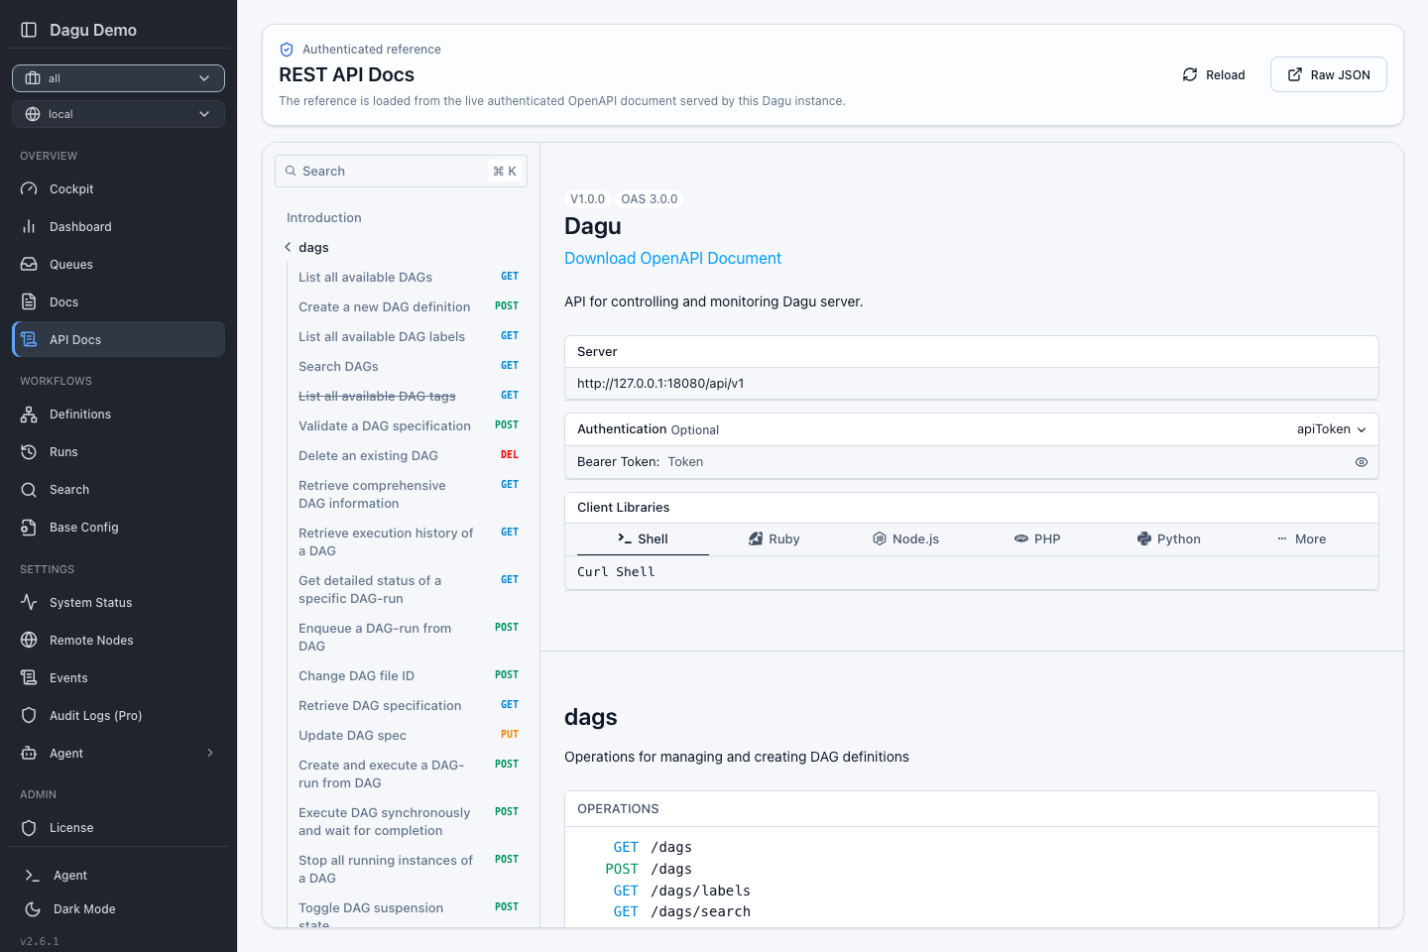The width and height of the screenshot is (1428, 952).
Task: Collapse the dags section chevron
Action: click(x=288, y=247)
